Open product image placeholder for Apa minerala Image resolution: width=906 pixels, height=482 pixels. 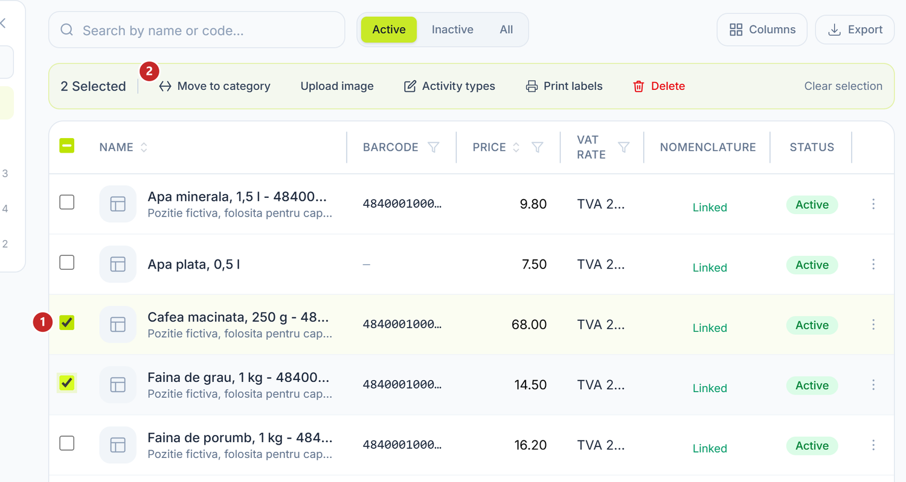118,204
